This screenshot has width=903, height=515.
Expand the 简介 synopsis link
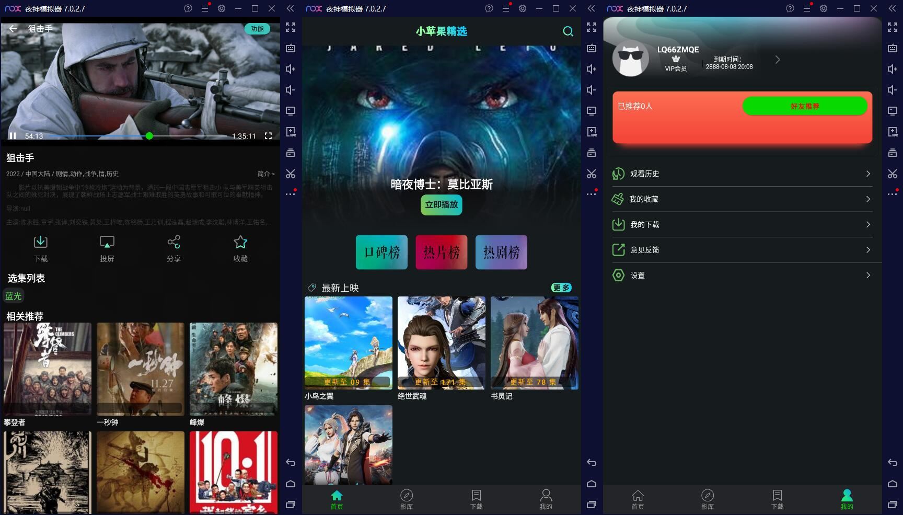point(266,174)
